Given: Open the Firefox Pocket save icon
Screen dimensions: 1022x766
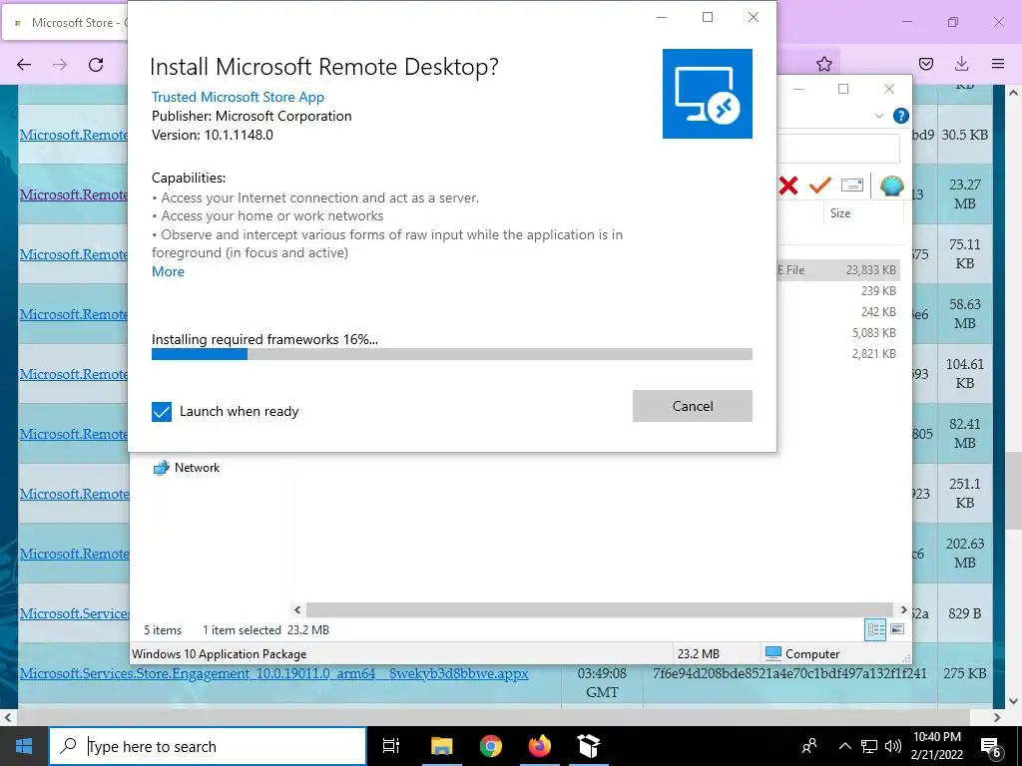Looking at the screenshot, I should (x=925, y=64).
